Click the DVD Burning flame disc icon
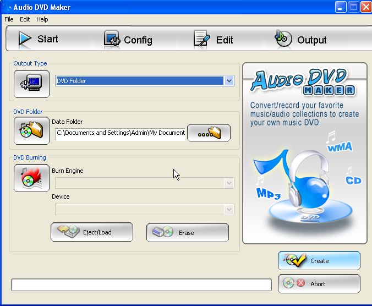The image size is (372, 306). [31, 178]
